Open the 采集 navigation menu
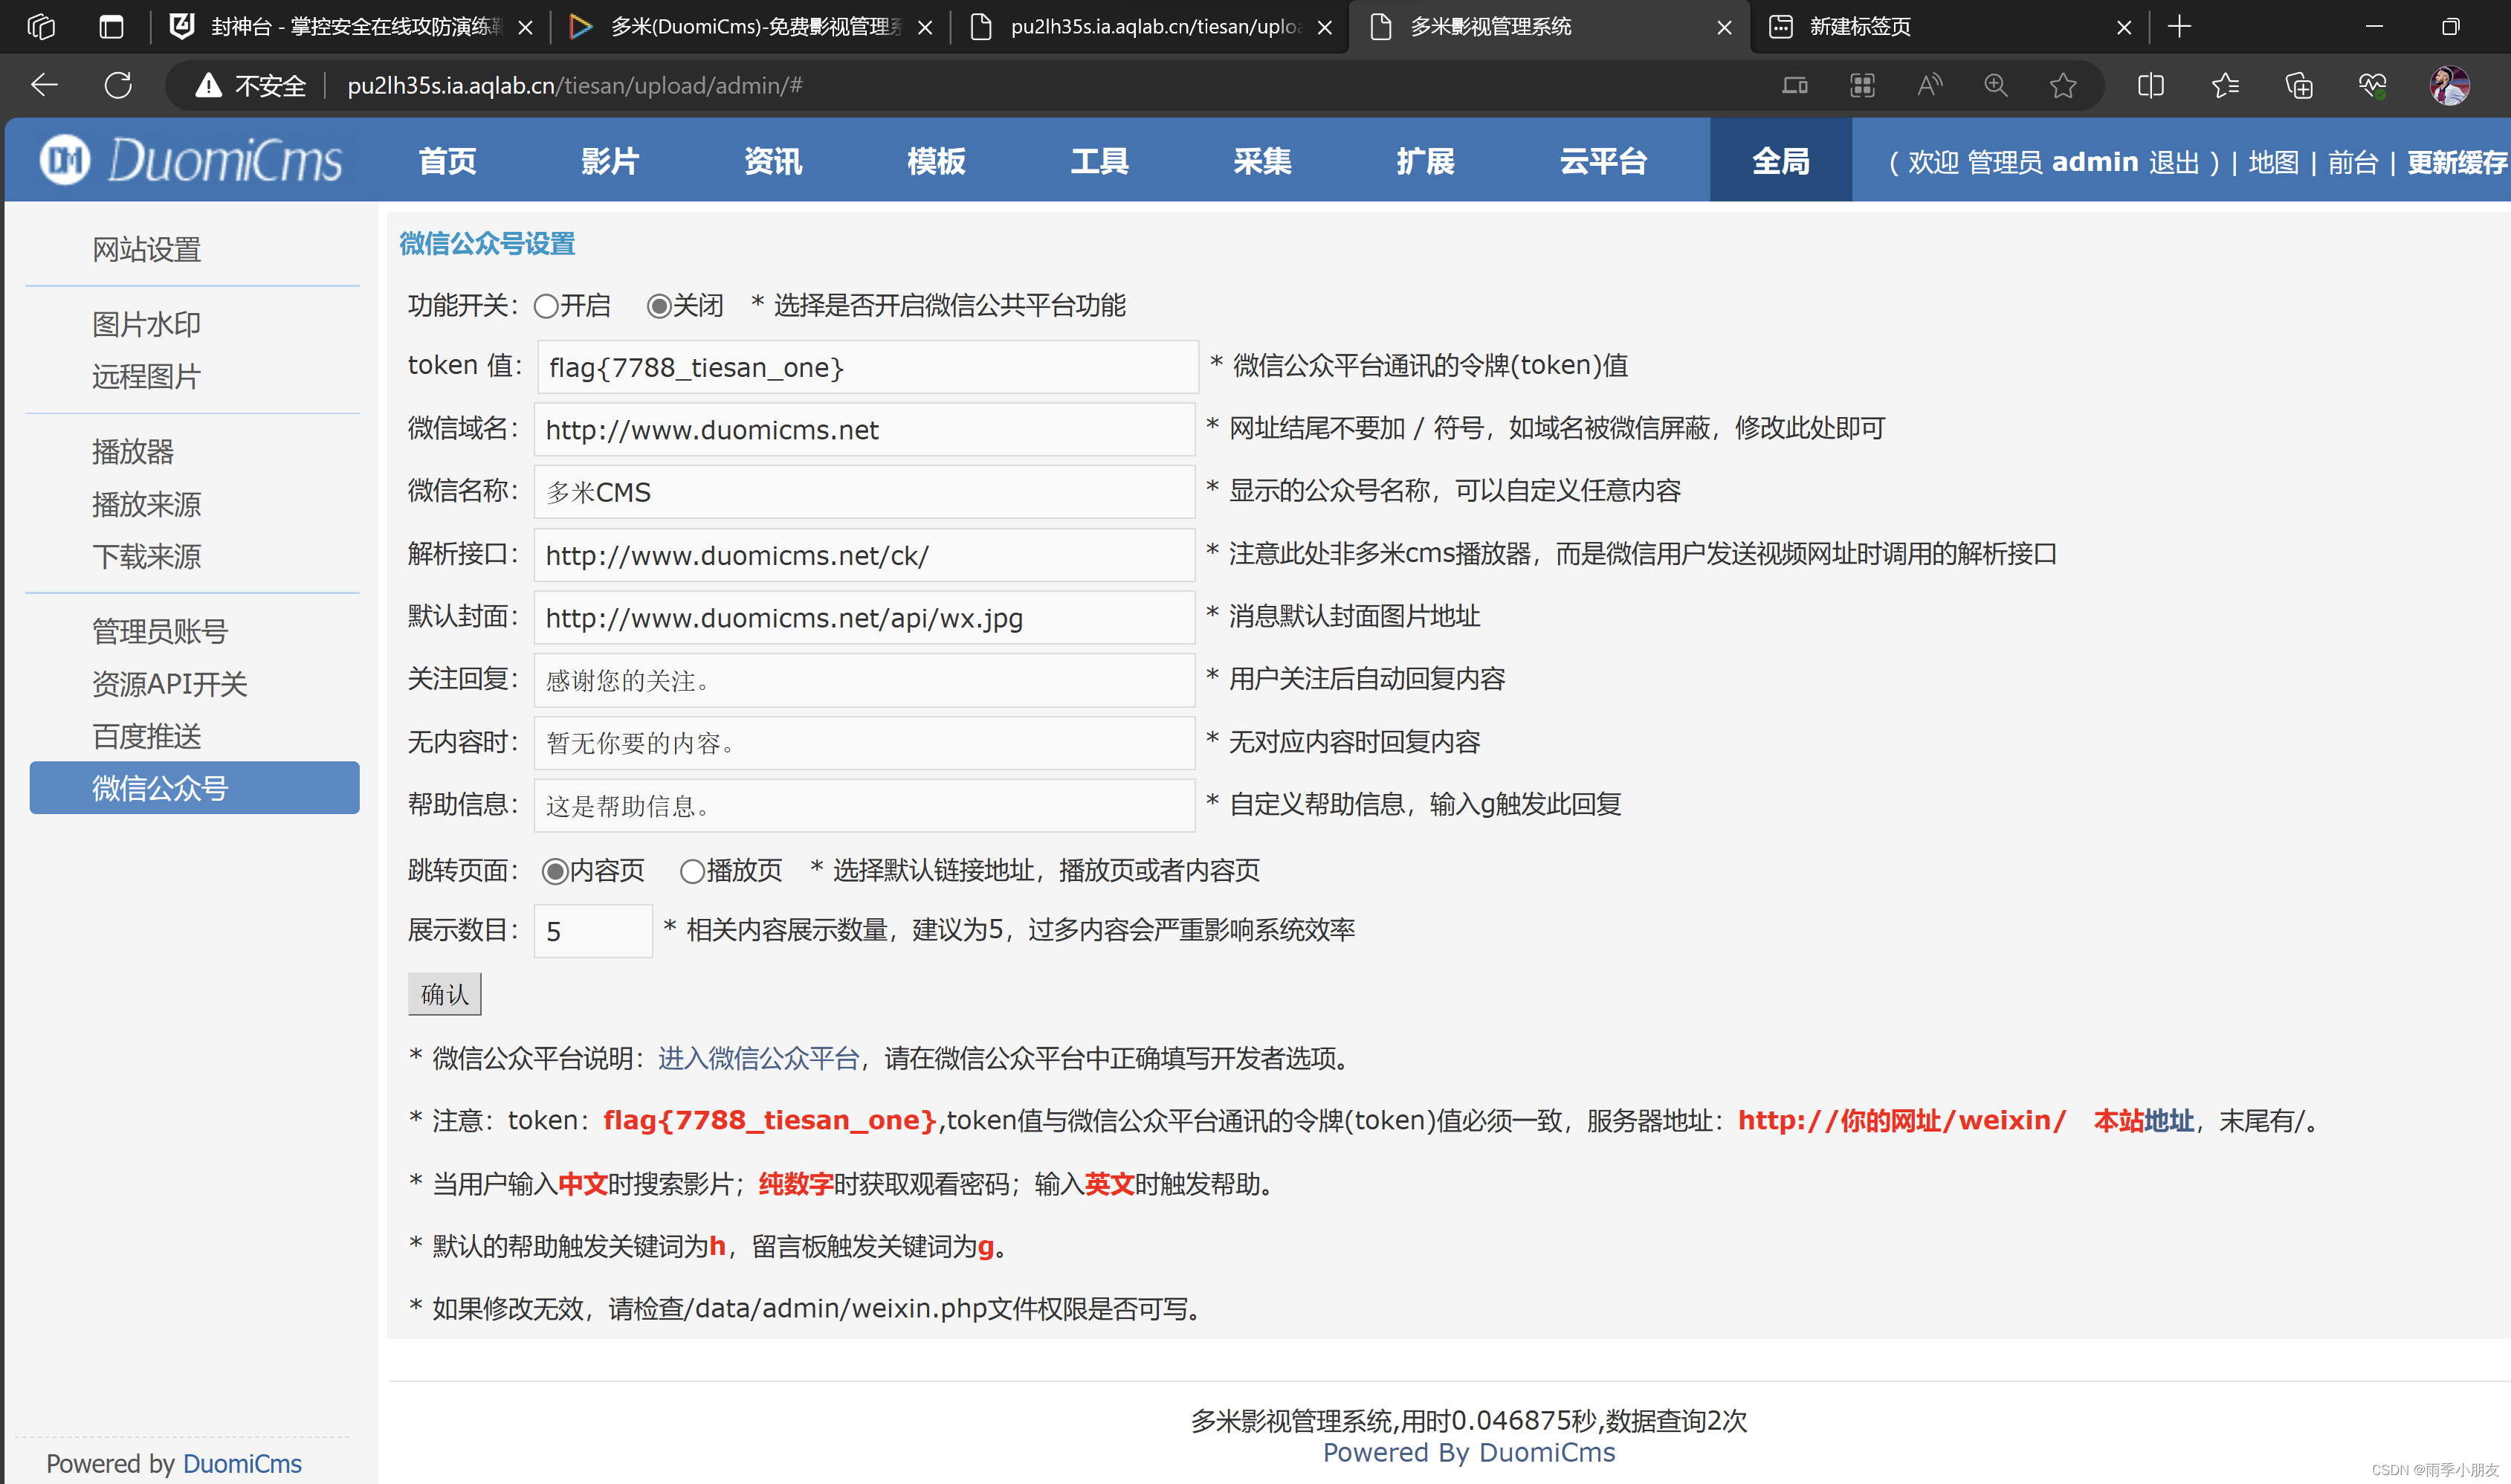This screenshot has width=2511, height=1484. 1261,161
